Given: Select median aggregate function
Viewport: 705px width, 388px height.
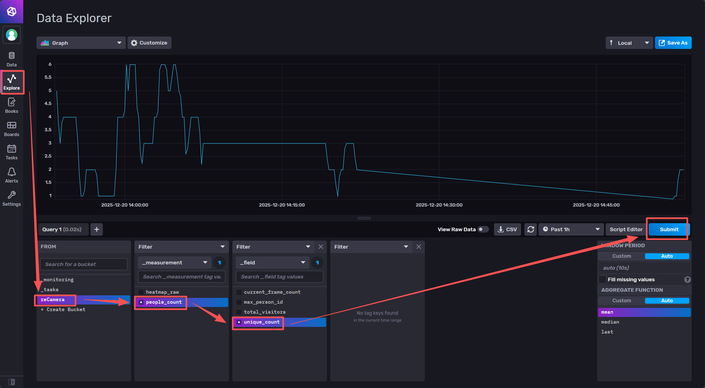Looking at the screenshot, I should coord(610,322).
